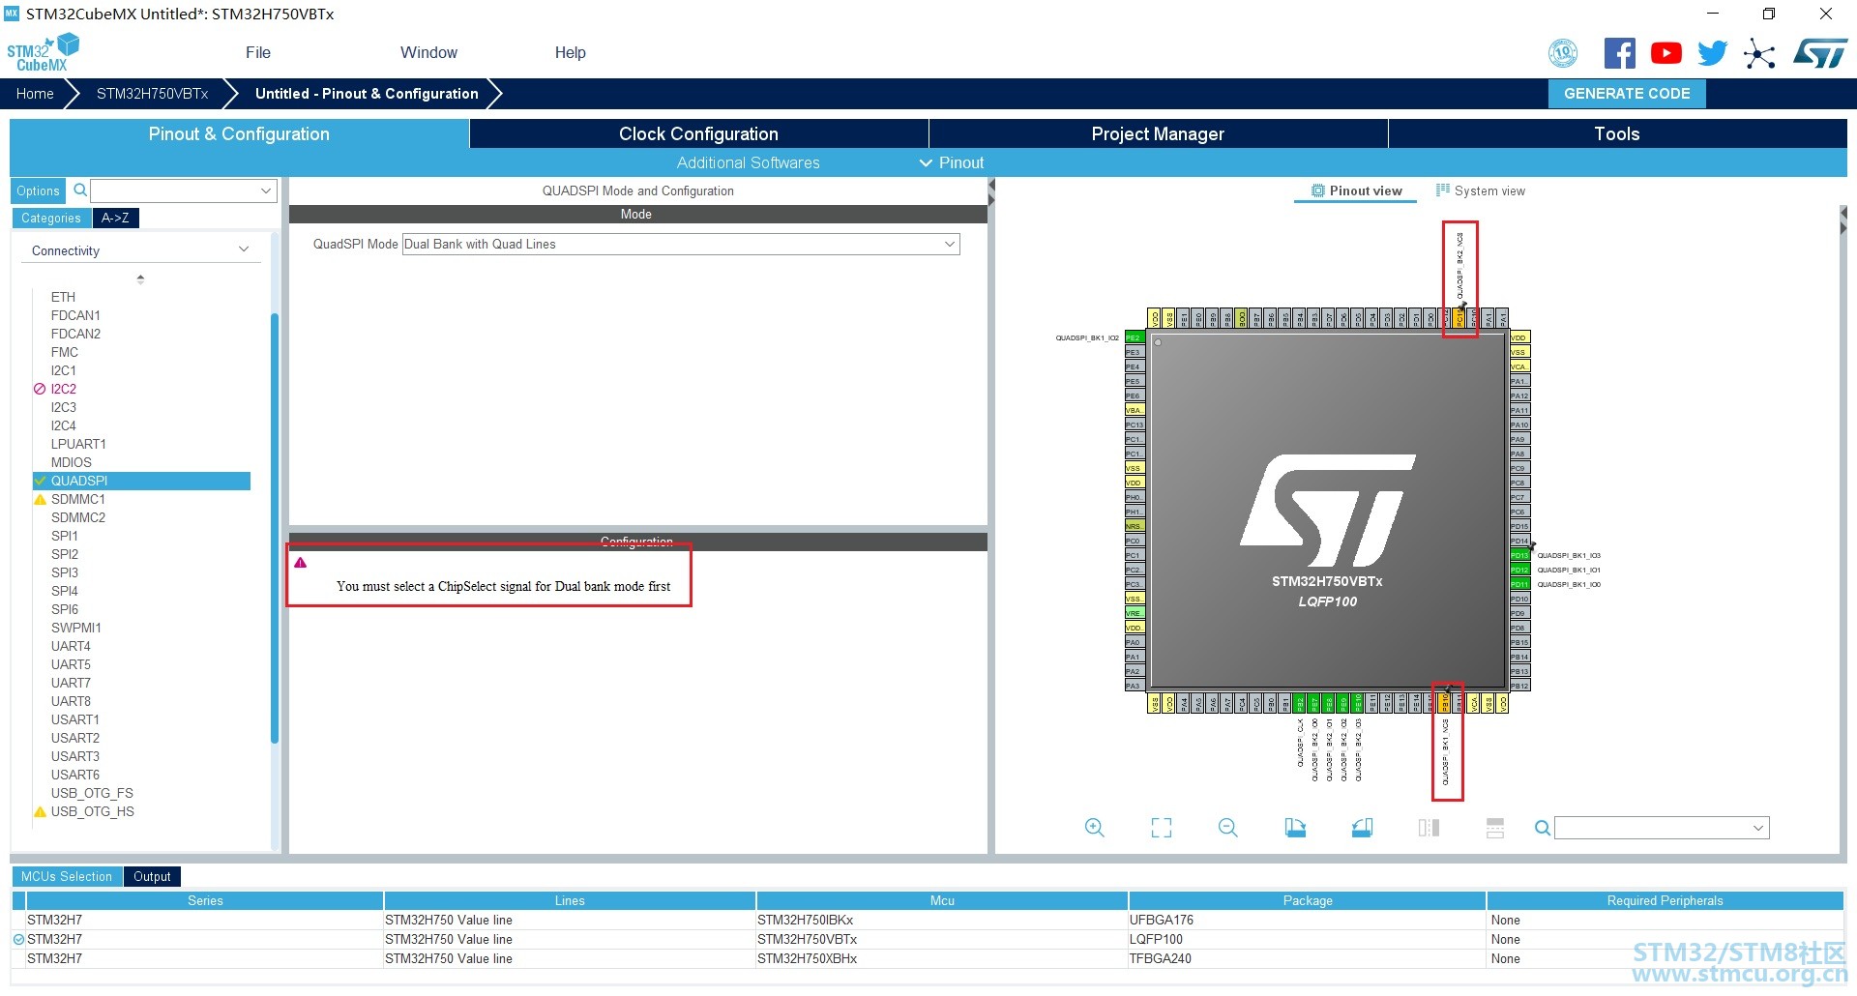Click the green check beside QUADSPI
The image size is (1857, 996).
click(40, 481)
